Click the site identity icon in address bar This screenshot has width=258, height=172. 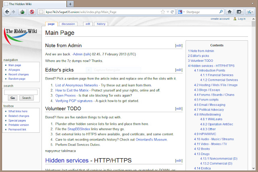coord(41,12)
